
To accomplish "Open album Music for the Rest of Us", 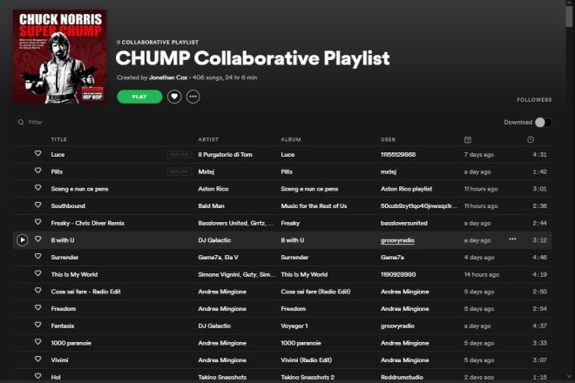I will click(314, 206).
